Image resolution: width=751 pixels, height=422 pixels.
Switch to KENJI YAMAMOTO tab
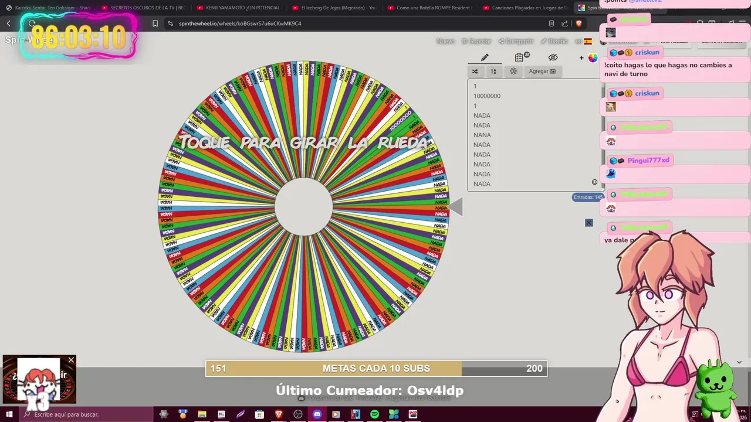tap(238, 8)
